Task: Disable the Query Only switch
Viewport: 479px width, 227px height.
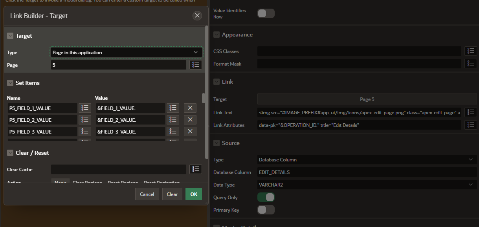Action: [266, 197]
